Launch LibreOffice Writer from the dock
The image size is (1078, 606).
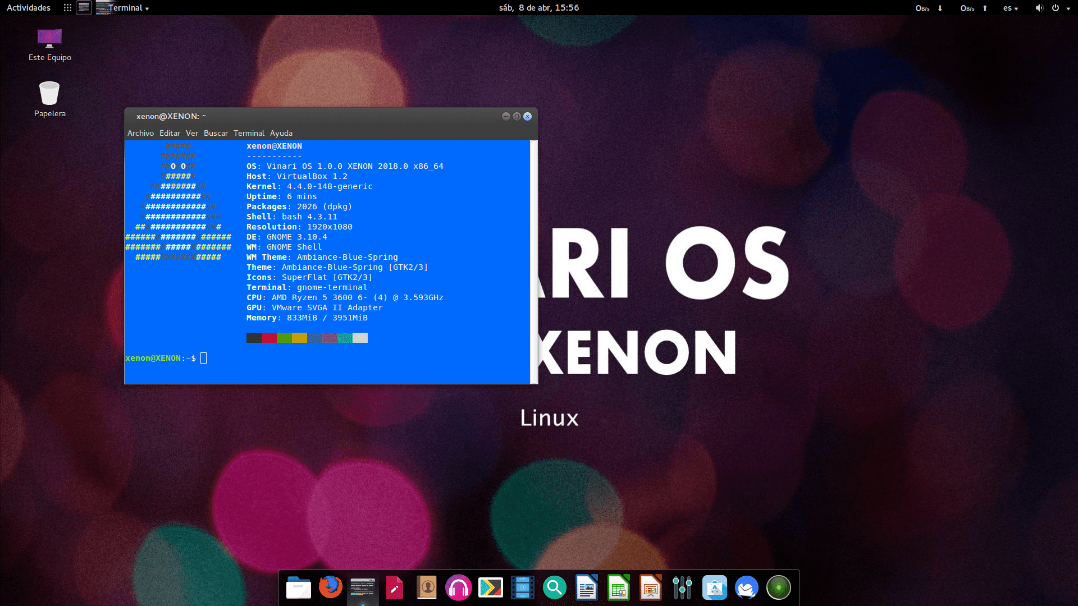click(x=587, y=588)
